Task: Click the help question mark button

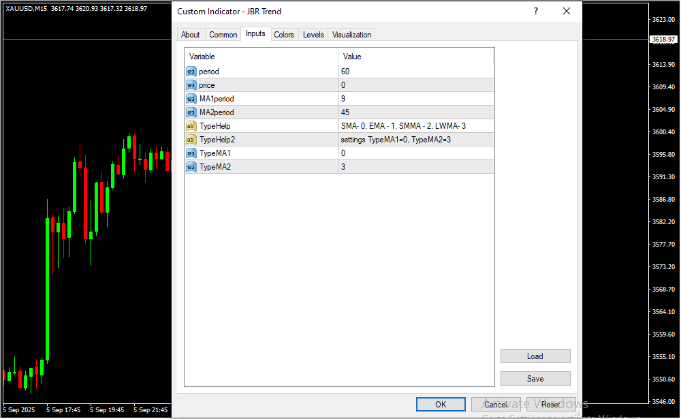Action: pos(536,12)
